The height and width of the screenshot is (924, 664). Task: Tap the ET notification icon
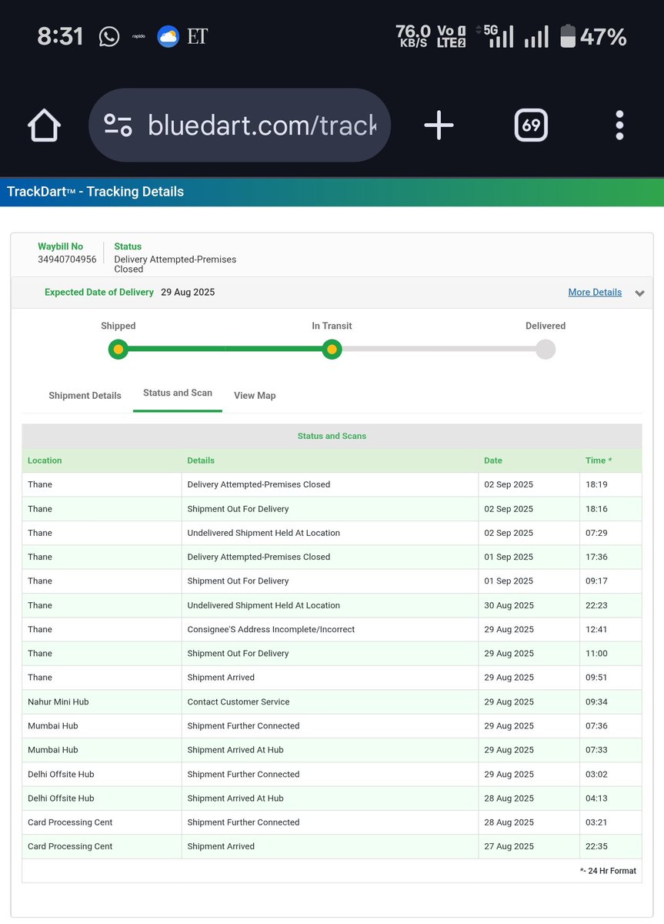197,36
